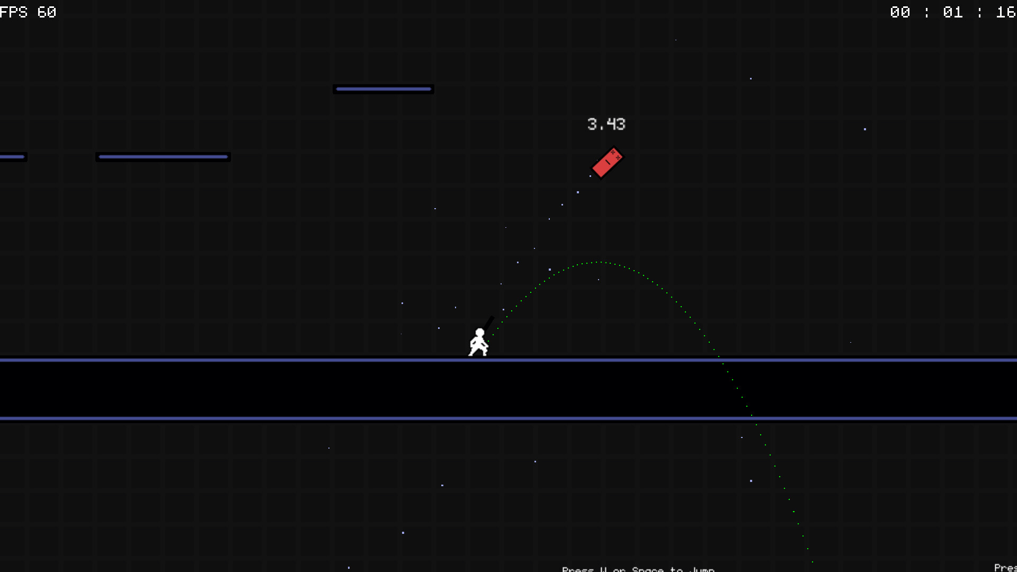Click the elapsed time display 00 : 01 : 16
1017x572 pixels.
click(x=952, y=12)
